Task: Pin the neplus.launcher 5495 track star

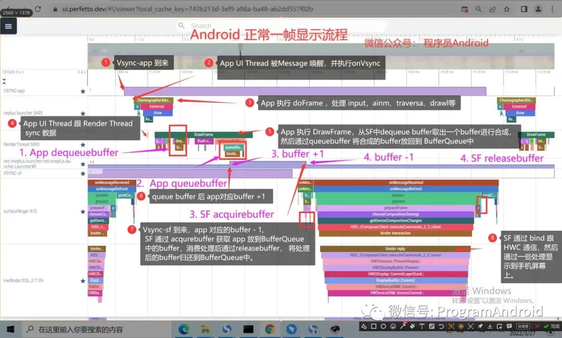Action: [83, 114]
